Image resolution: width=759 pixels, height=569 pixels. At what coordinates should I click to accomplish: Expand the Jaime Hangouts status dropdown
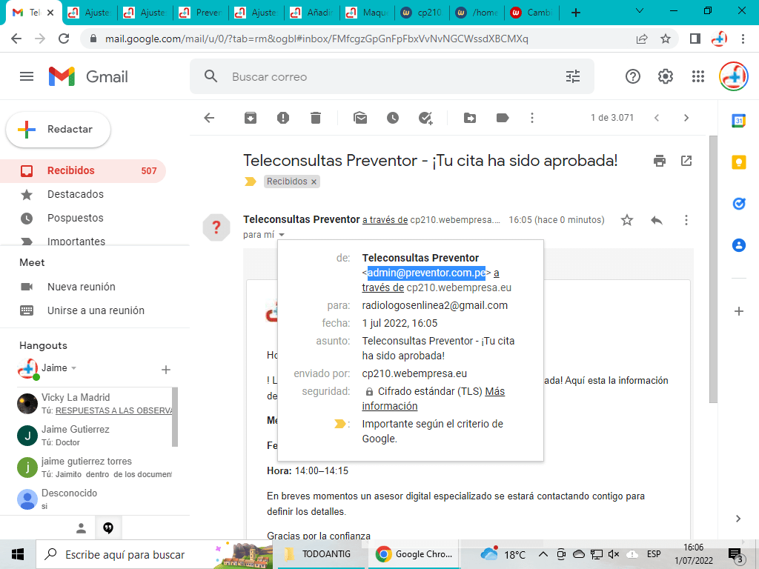[x=73, y=368]
